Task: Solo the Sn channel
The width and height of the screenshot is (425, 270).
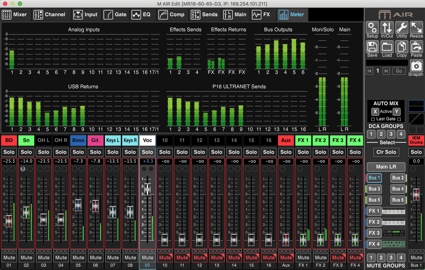Action: click(26, 152)
